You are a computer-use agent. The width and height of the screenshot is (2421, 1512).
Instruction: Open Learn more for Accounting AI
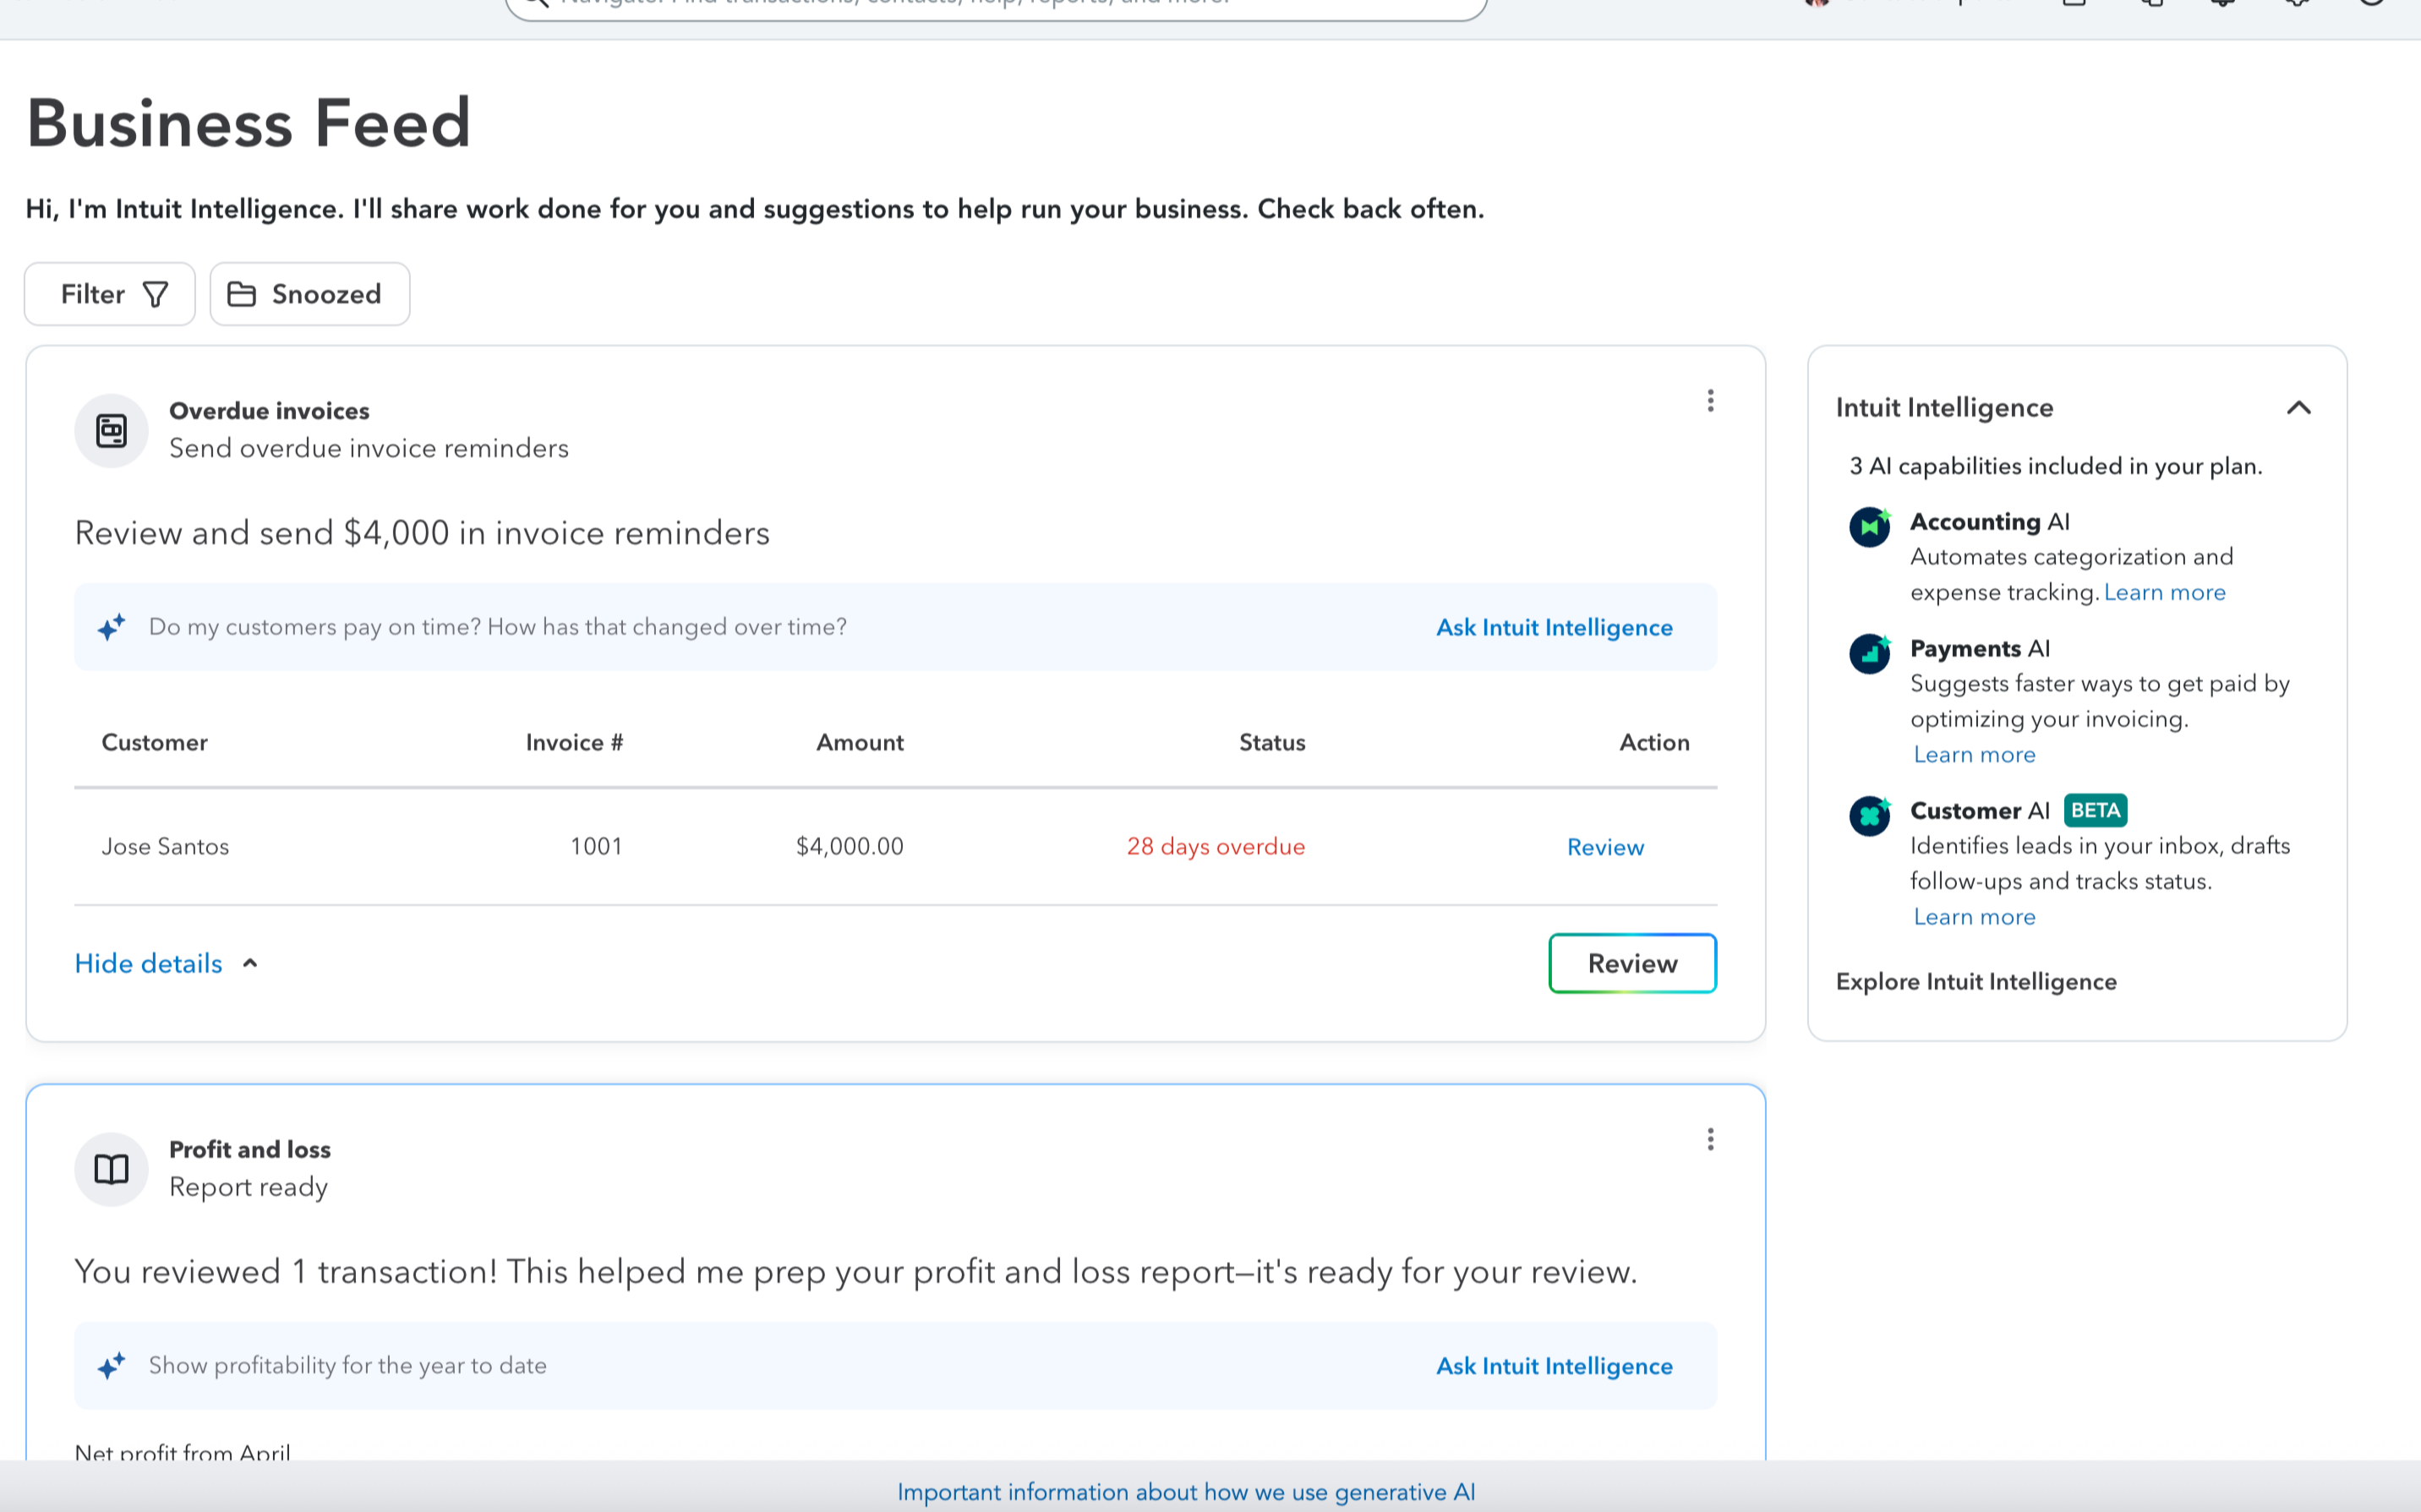[2164, 592]
